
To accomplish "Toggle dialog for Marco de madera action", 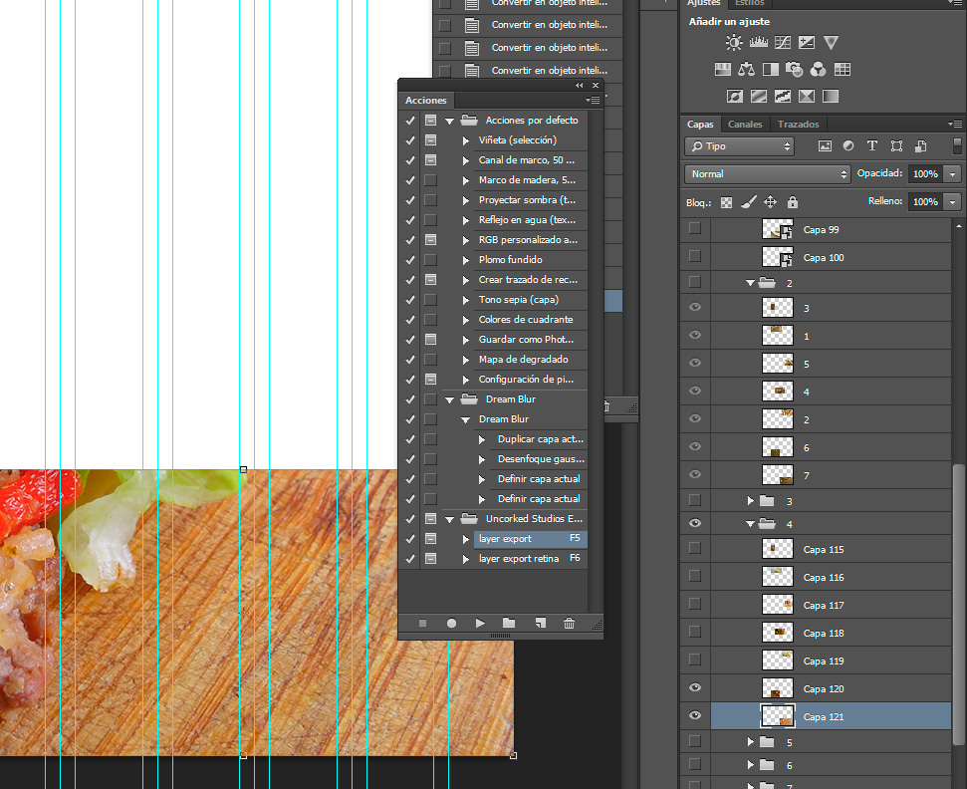I will tap(430, 180).
